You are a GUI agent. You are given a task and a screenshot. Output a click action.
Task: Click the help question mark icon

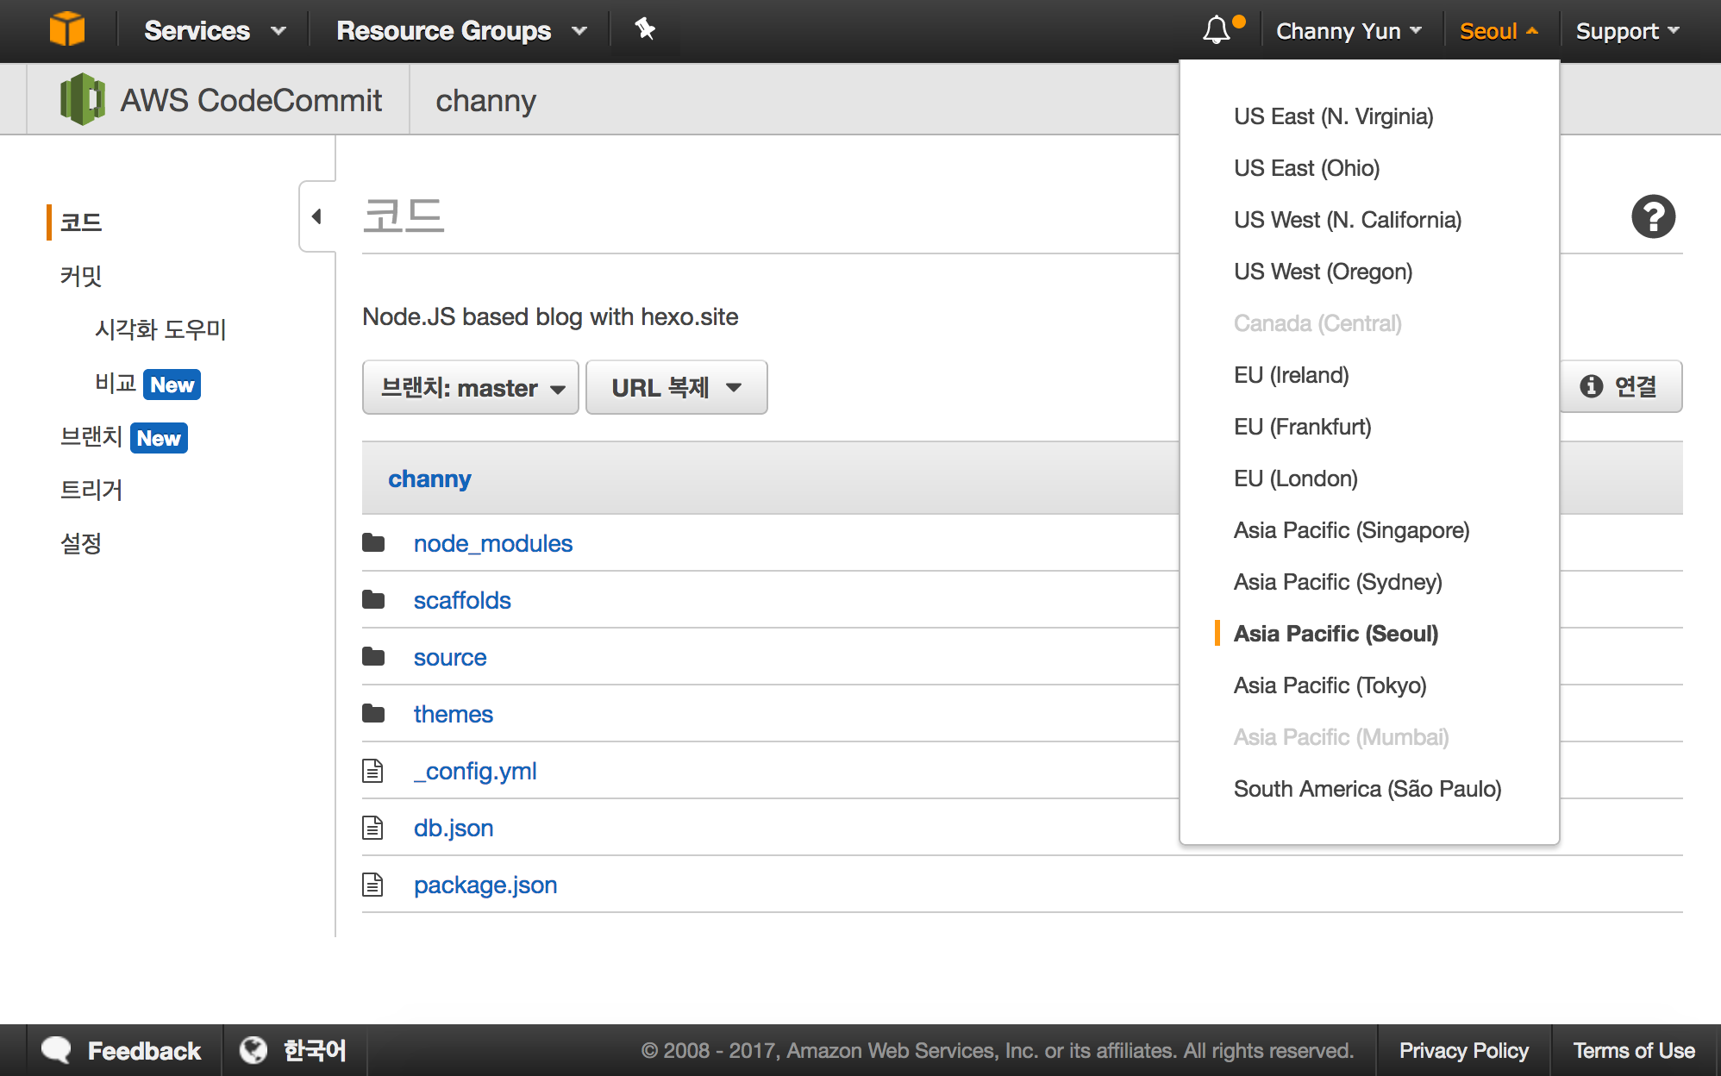(1653, 217)
